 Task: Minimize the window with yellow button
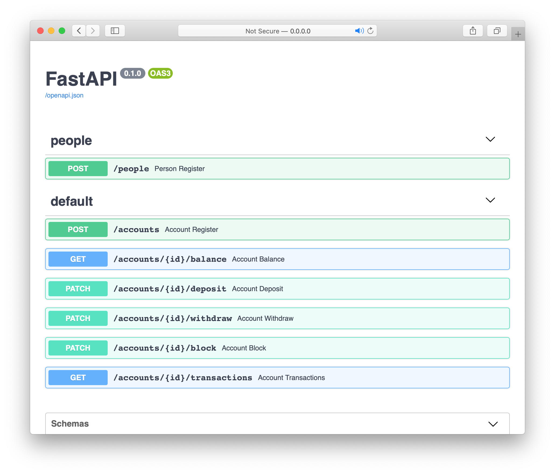pyautogui.click(x=51, y=31)
